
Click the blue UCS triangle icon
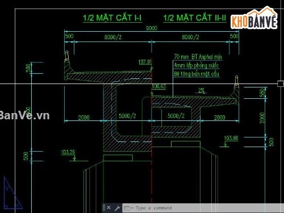12,193
